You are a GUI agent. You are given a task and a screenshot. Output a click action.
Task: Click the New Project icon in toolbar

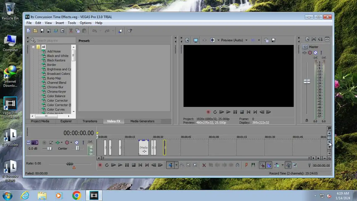pyautogui.click(x=29, y=31)
